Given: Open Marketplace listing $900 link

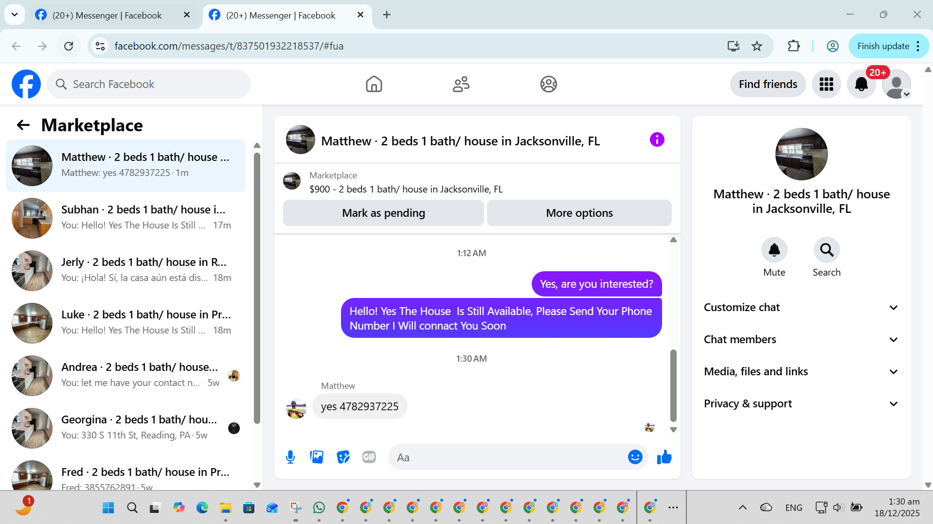Looking at the screenshot, I should click(x=406, y=189).
